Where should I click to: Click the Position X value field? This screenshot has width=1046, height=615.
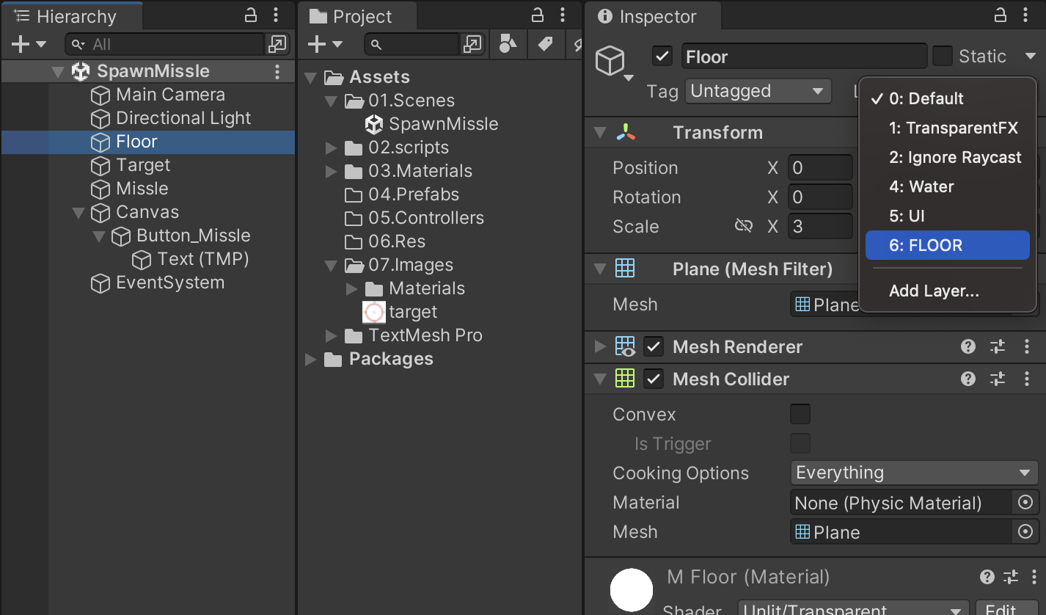coord(821,168)
